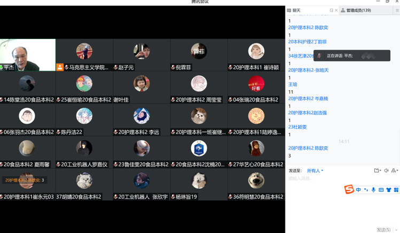Toggle Sogou punctuation mode
400x233 pixels.
coord(366,190)
